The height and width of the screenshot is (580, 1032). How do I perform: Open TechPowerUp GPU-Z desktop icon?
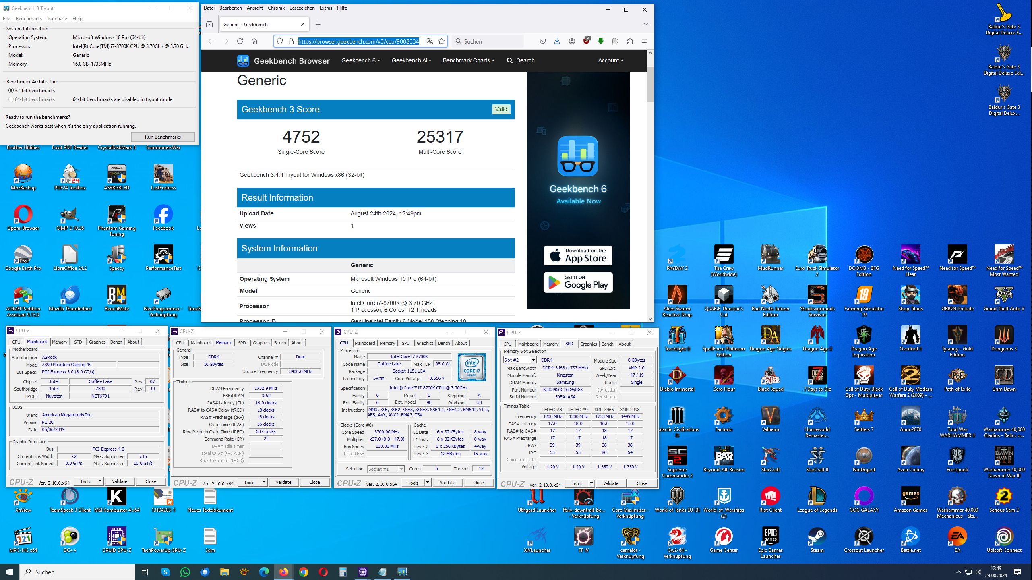click(x=163, y=540)
